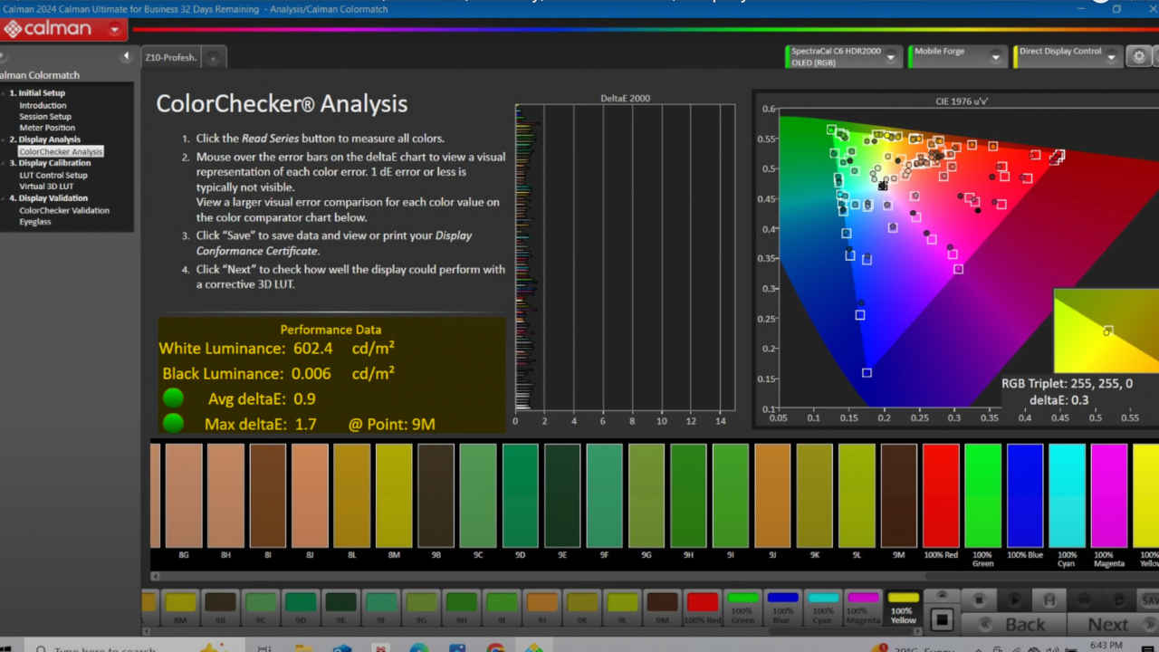1159x652 pixels.
Task: Select 100% Blue pattern button in strip
Action: tap(782, 609)
